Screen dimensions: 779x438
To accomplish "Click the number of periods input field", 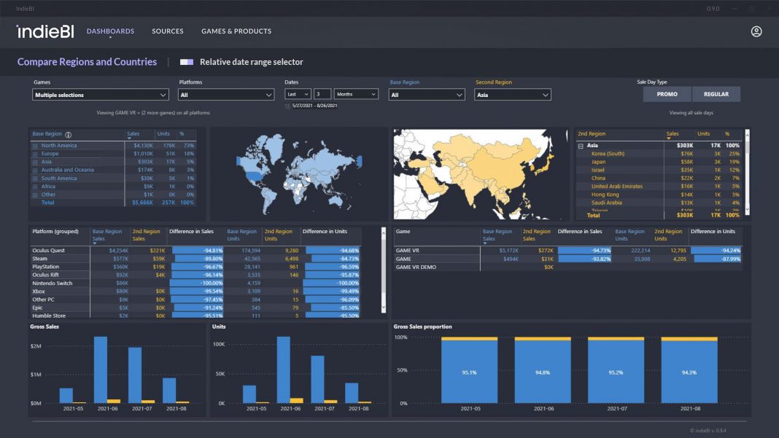I will tap(322, 94).
